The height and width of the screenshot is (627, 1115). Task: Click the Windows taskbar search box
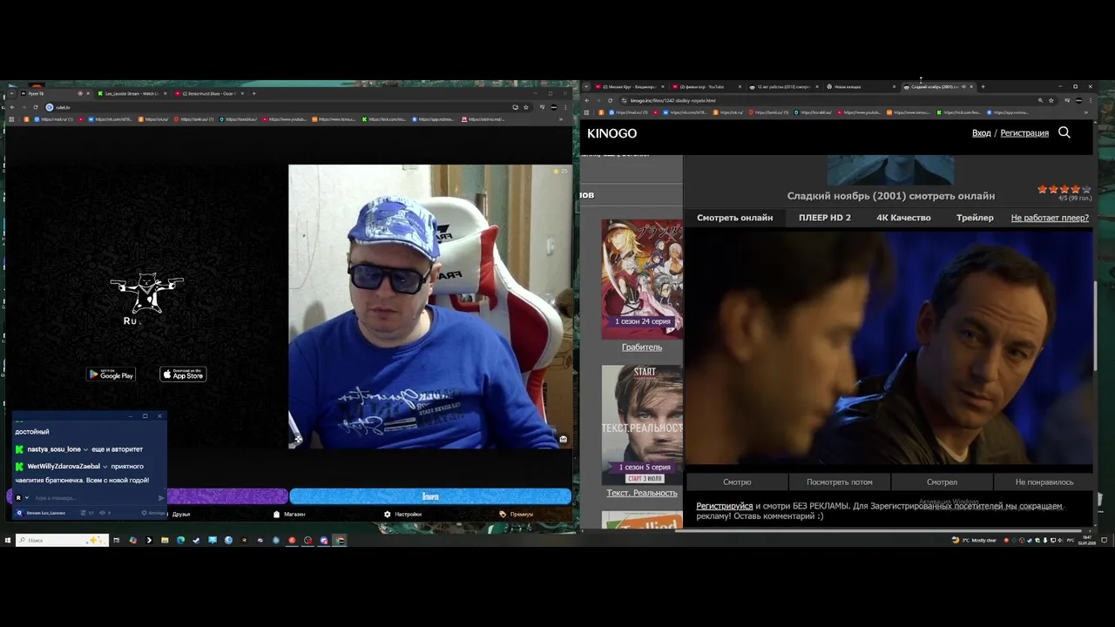[x=62, y=540]
